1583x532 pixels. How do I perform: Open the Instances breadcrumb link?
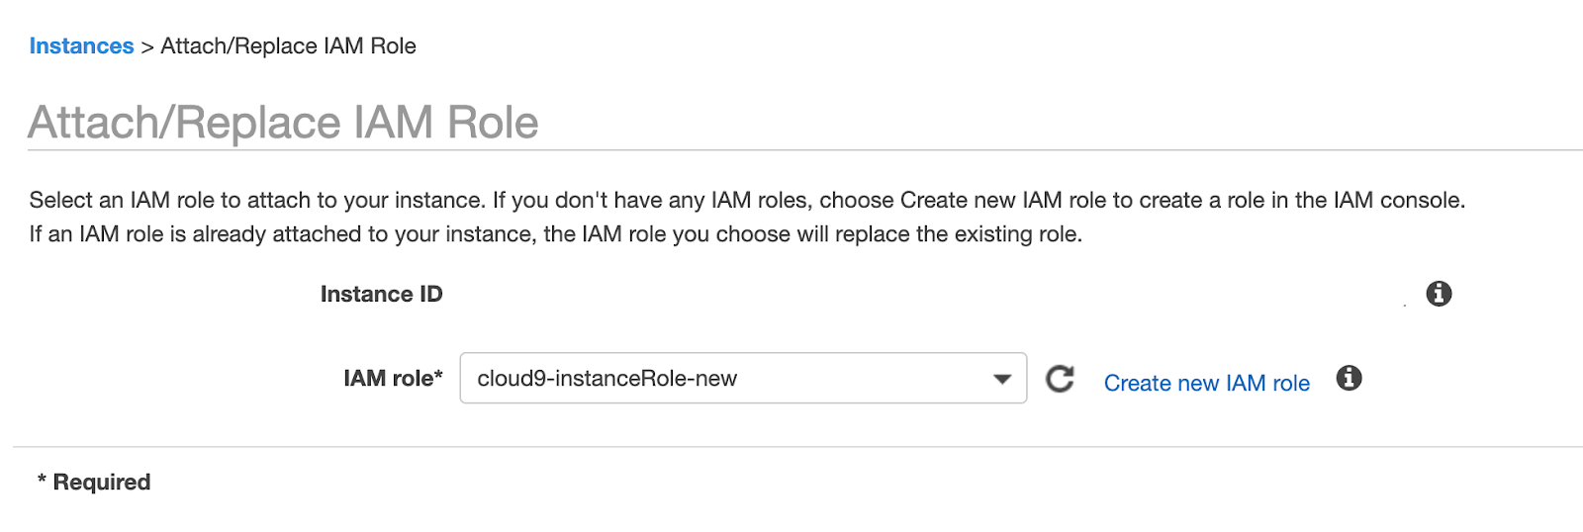[81, 46]
